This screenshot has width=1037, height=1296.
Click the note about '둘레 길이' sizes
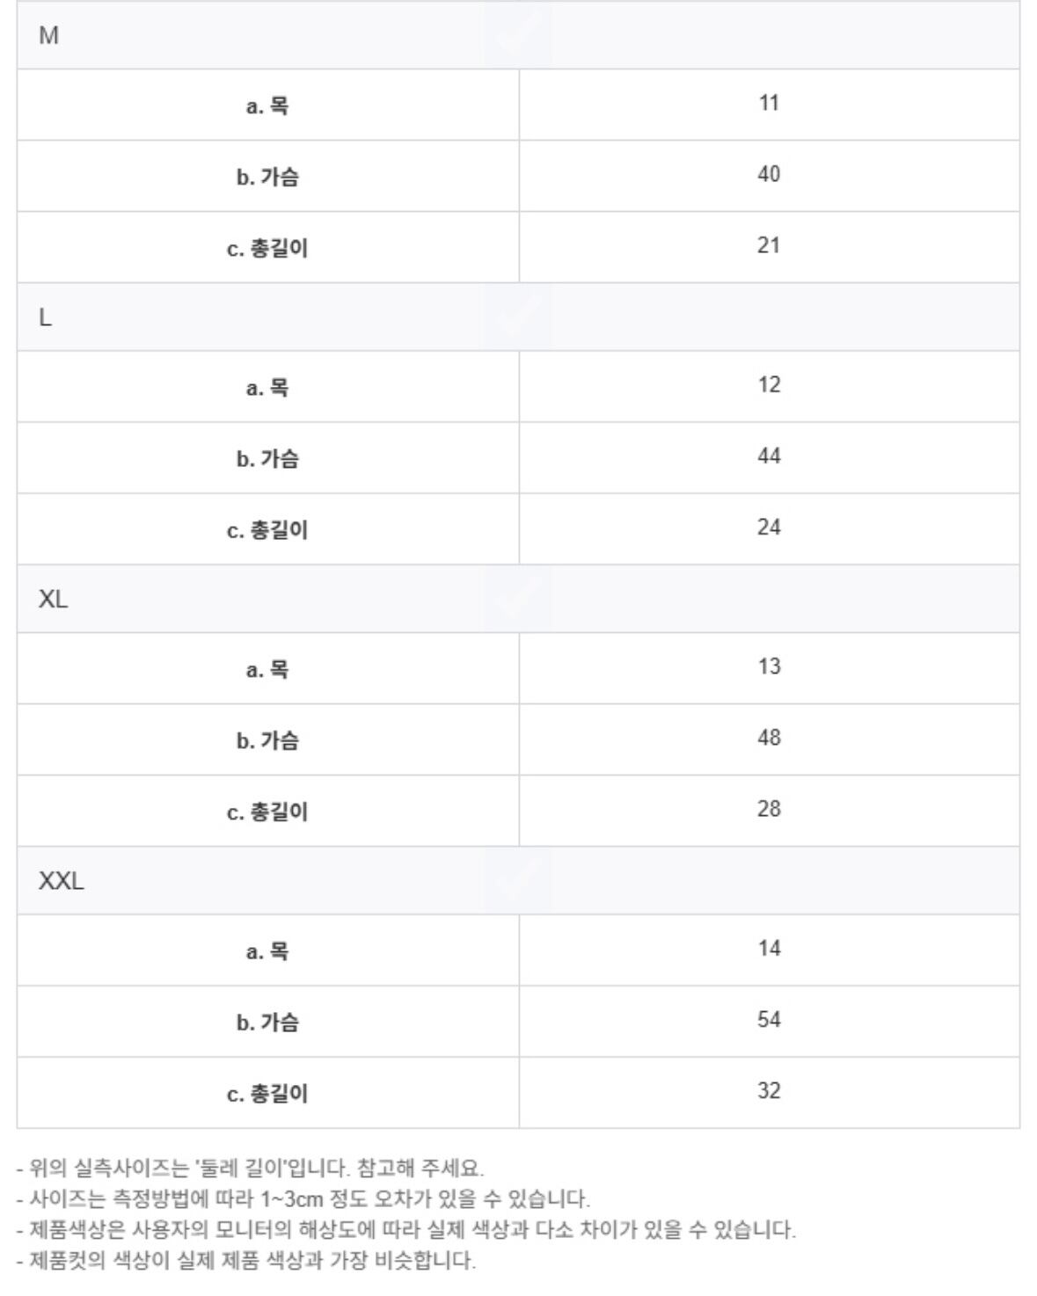point(250,1169)
